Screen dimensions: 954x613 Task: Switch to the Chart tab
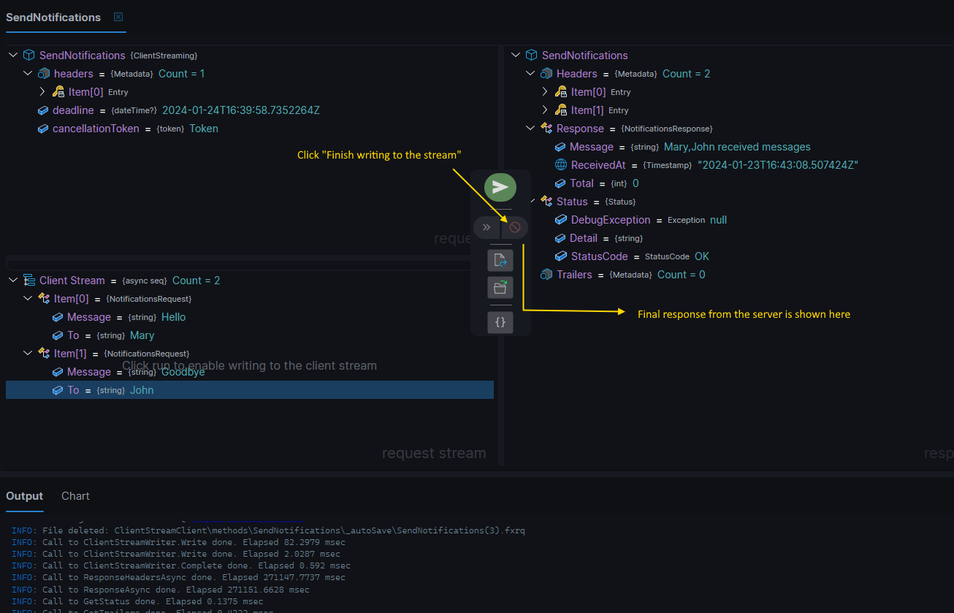(75, 495)
